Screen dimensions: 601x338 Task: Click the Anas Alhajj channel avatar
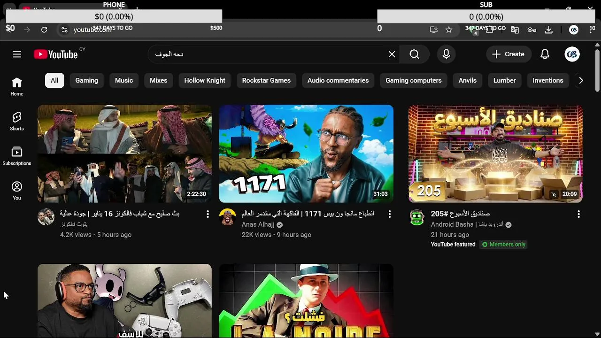click(227, 217)
